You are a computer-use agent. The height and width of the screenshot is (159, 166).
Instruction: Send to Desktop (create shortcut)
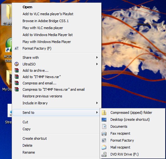[132, 119]
